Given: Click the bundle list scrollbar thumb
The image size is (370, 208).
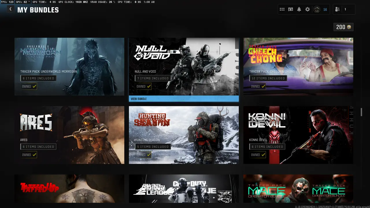Looking at the screenshot, I should 361,112.
